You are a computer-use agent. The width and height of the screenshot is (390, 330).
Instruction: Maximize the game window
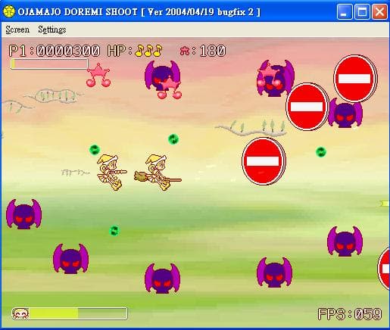pyautogui.click(x=362, y=12)
